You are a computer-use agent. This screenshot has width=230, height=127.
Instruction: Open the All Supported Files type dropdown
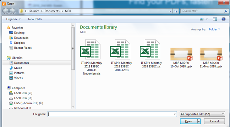point(202,114)
